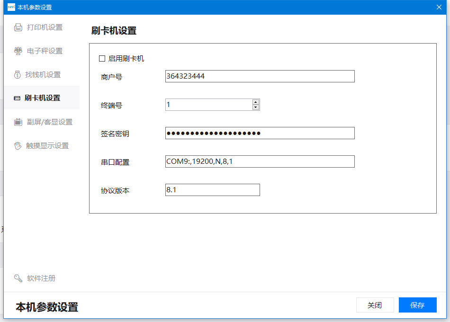The height and width of the screenshot is (322, 450).
Task: Click the 刷卡机设置 page heading
Action: coord(114,31)
